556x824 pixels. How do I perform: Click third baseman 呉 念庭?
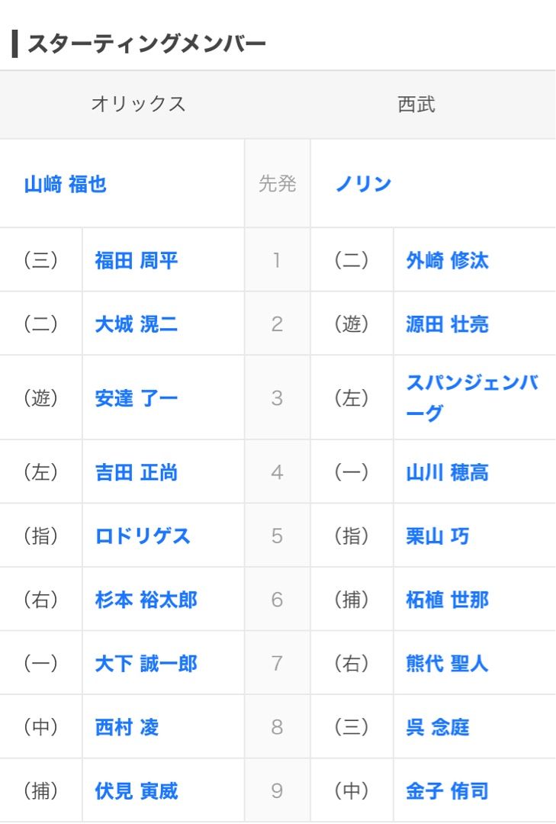[437, 727]
